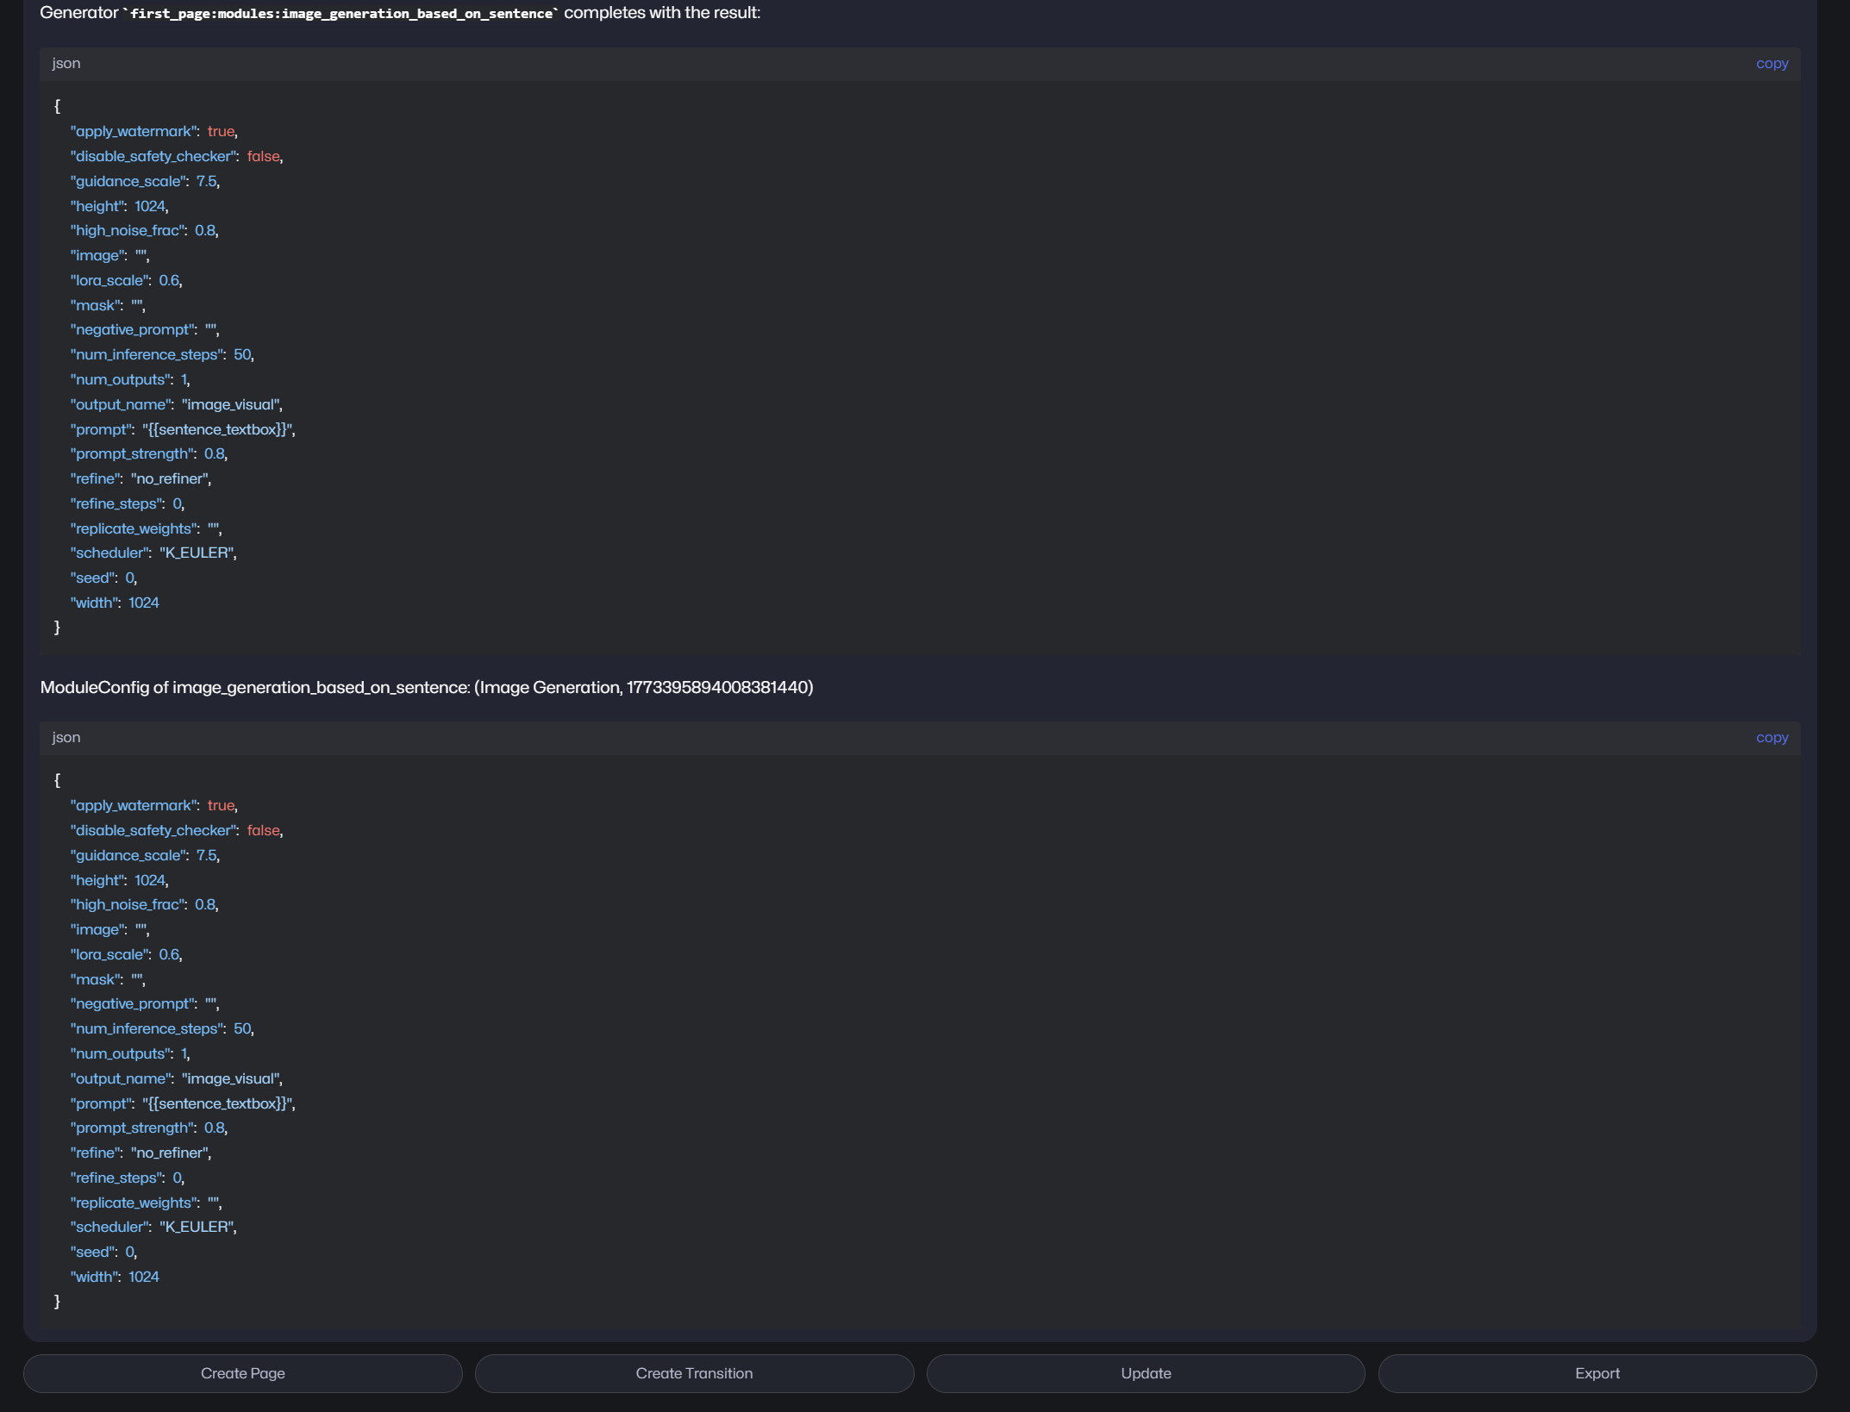
Task: Click the json label of the first code block
Action: (66, 64)
